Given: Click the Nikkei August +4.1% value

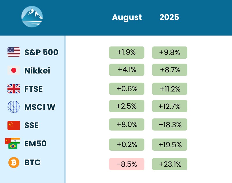Looking at the screenshot, I should pyautogui.click(x=127, y=70).
